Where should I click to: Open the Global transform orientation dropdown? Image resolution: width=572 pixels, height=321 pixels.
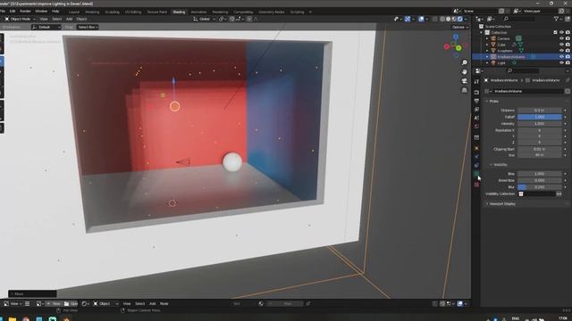click(x=204, y=19)
